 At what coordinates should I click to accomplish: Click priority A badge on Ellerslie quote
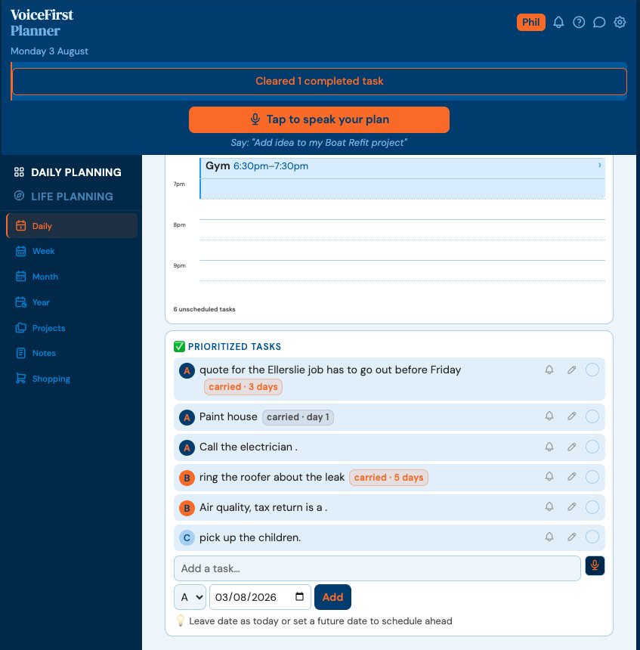coord(187,370)
